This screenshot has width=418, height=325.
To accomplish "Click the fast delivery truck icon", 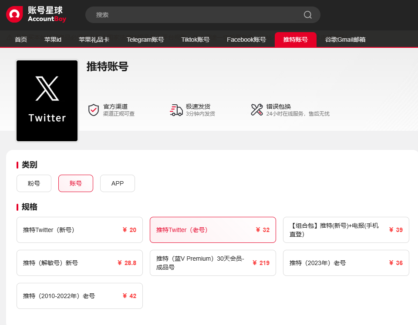I will coord(176,110).
